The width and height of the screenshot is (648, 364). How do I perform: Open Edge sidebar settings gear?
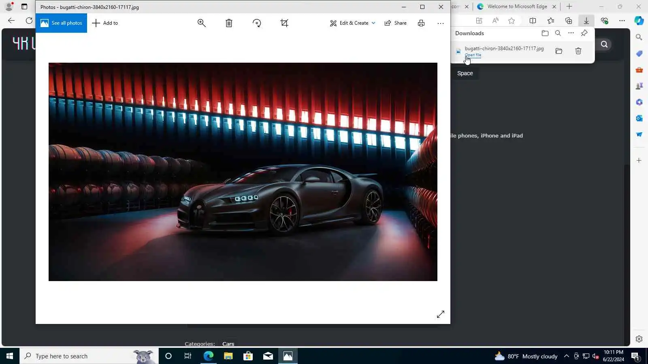point(639,339)
